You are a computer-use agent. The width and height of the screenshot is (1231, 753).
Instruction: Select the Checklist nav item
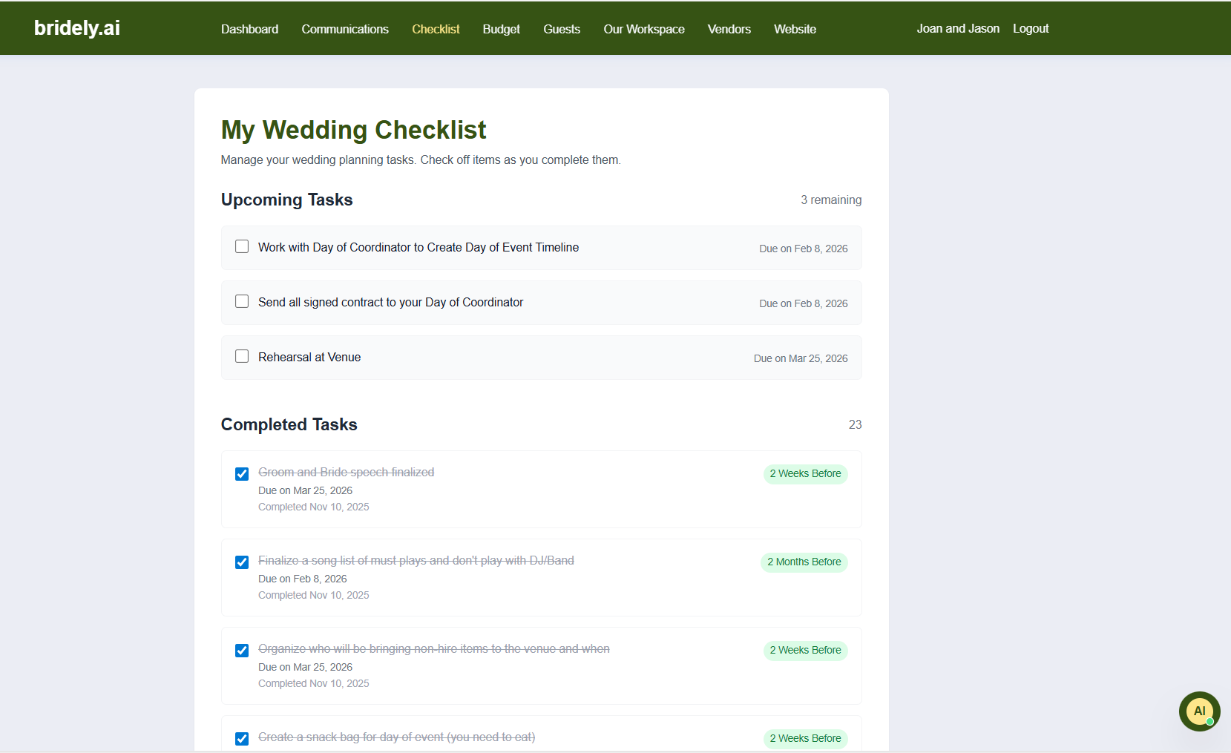436,29
